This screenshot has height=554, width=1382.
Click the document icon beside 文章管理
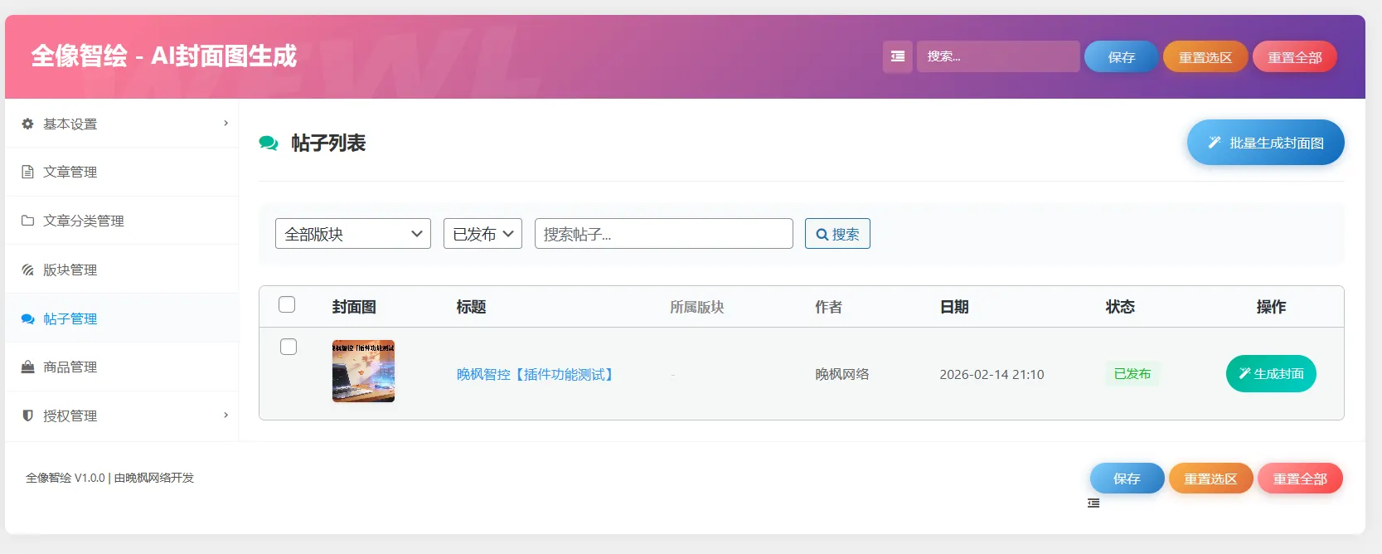(27, 172)
